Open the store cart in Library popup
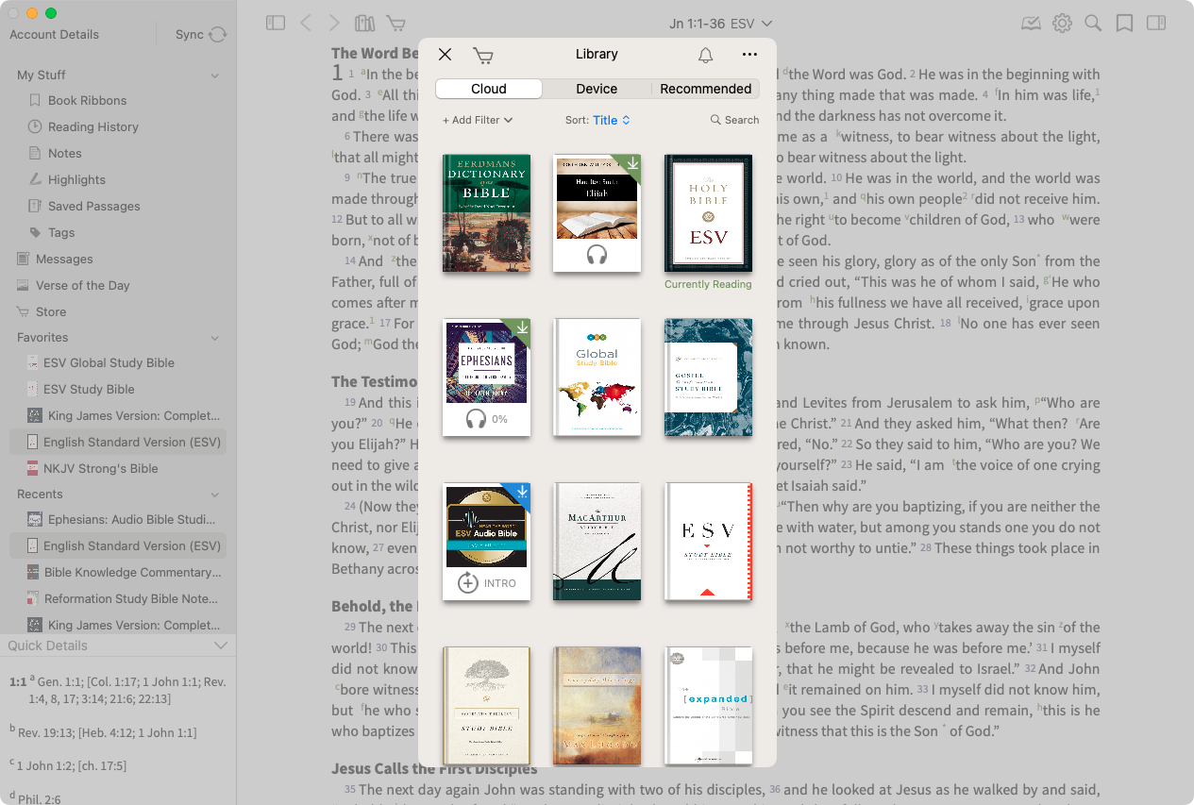This screenshot has height=805, width=1194. click(x=483, y=56)
